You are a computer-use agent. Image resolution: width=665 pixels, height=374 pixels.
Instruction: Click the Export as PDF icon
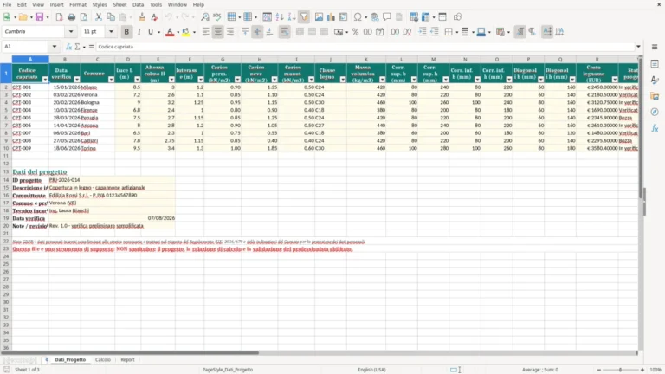[x=59, y=17]
